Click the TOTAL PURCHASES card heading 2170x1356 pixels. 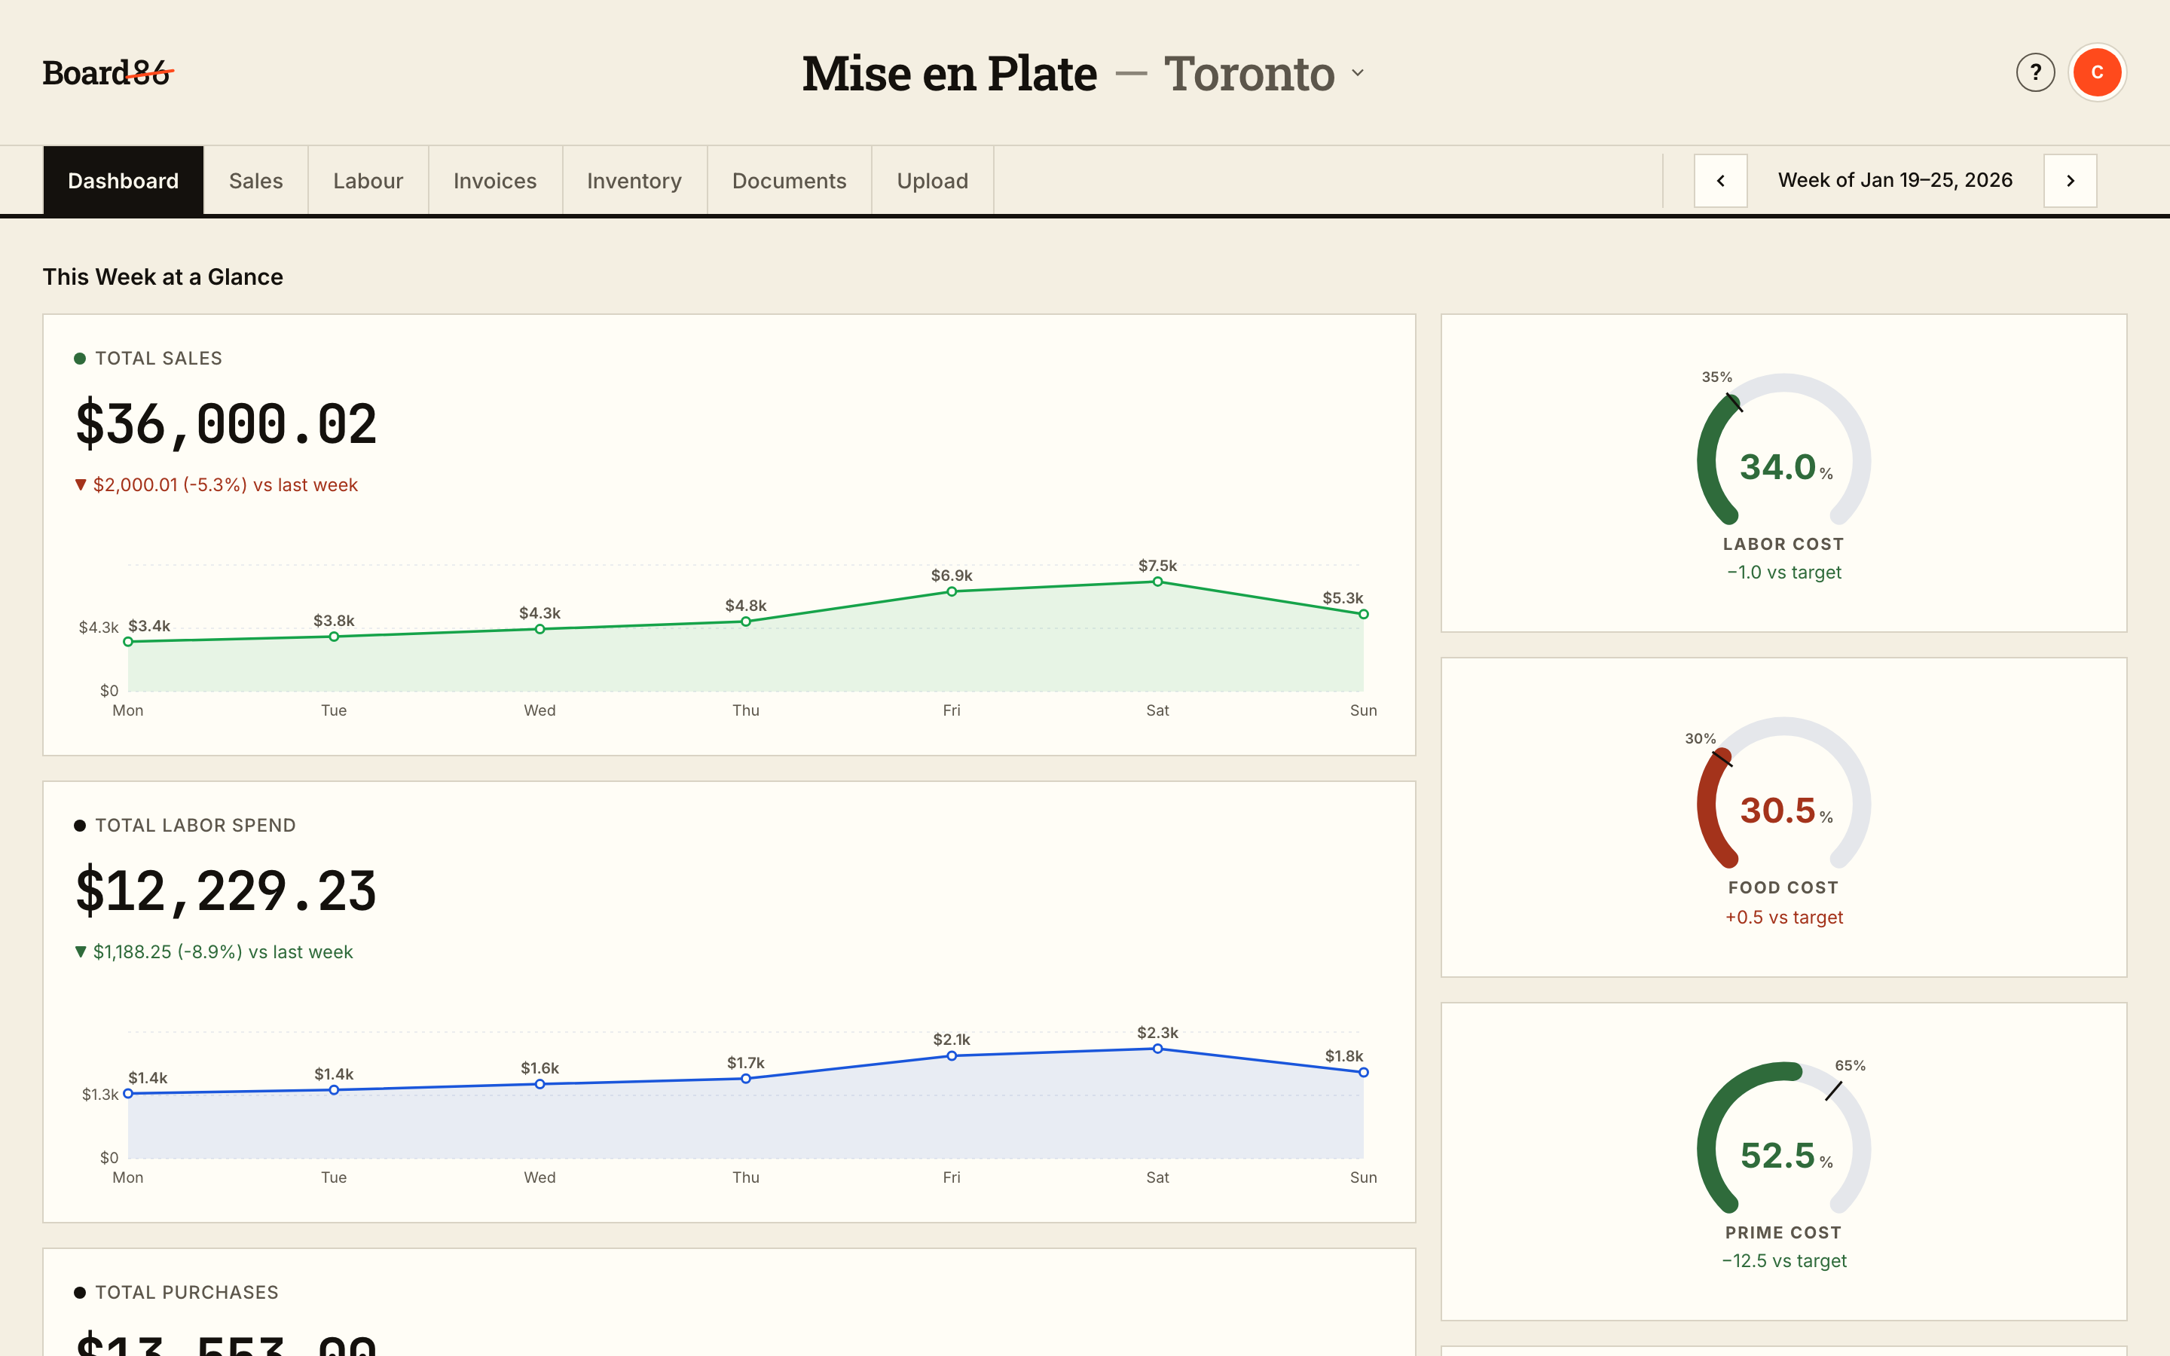pyautogui.click(x=187, y=1293)
